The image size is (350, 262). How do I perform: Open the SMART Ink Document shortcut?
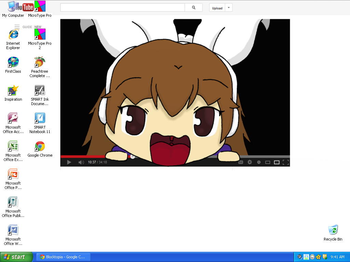[x=40, y=96]
